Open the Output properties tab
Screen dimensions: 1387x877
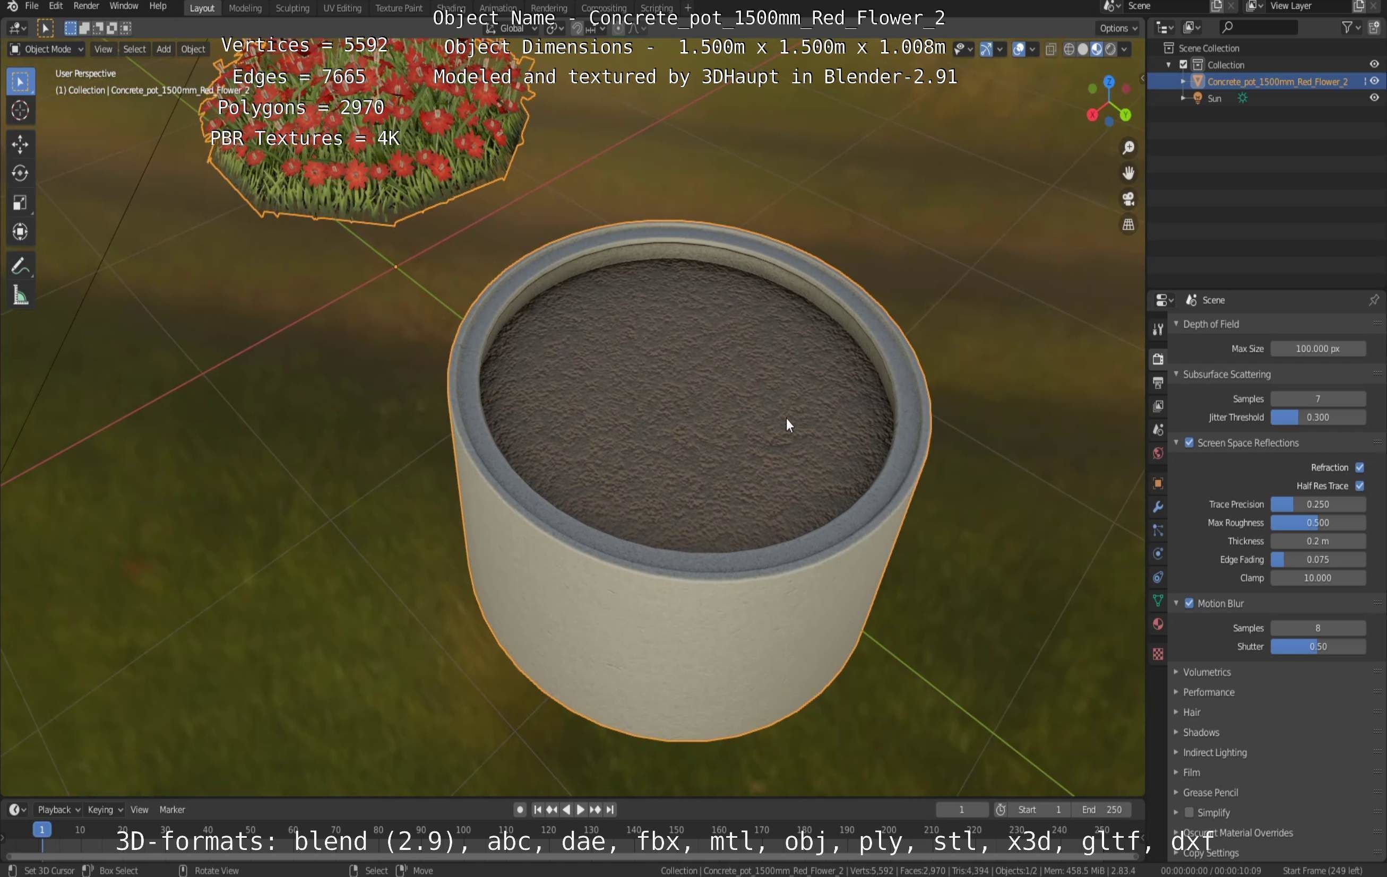(1158, 383)
